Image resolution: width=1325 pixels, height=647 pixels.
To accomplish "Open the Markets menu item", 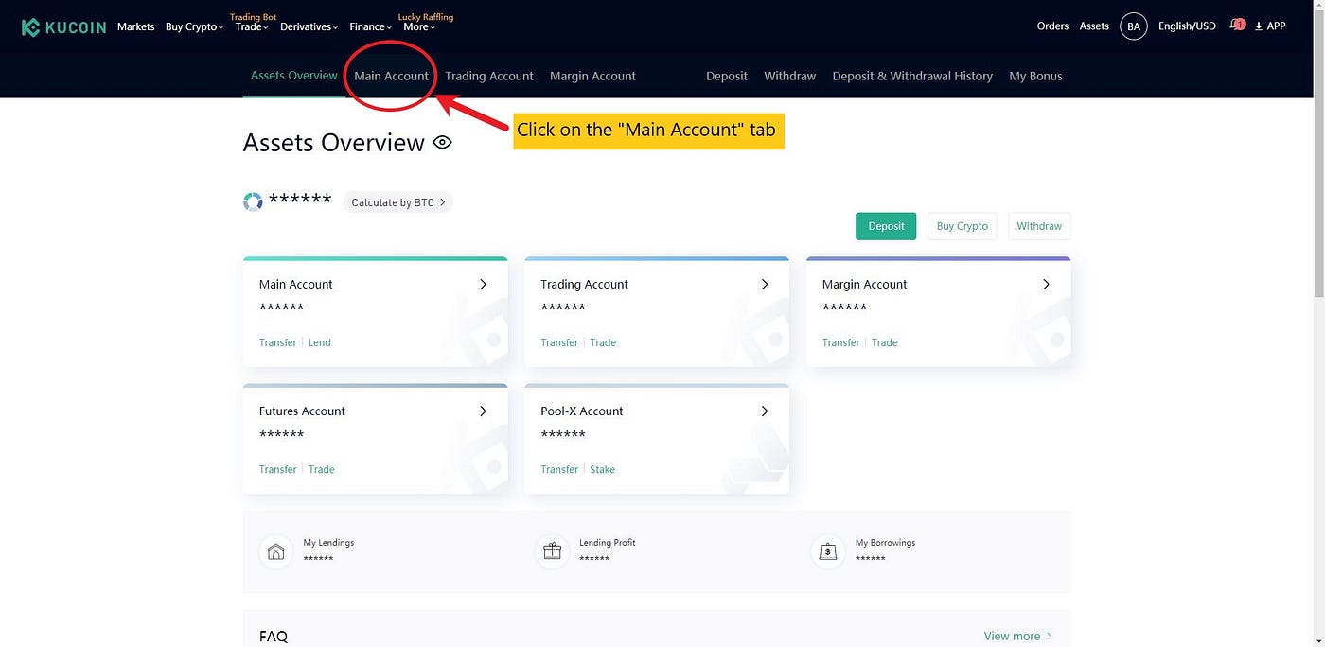I will (136, 26).
